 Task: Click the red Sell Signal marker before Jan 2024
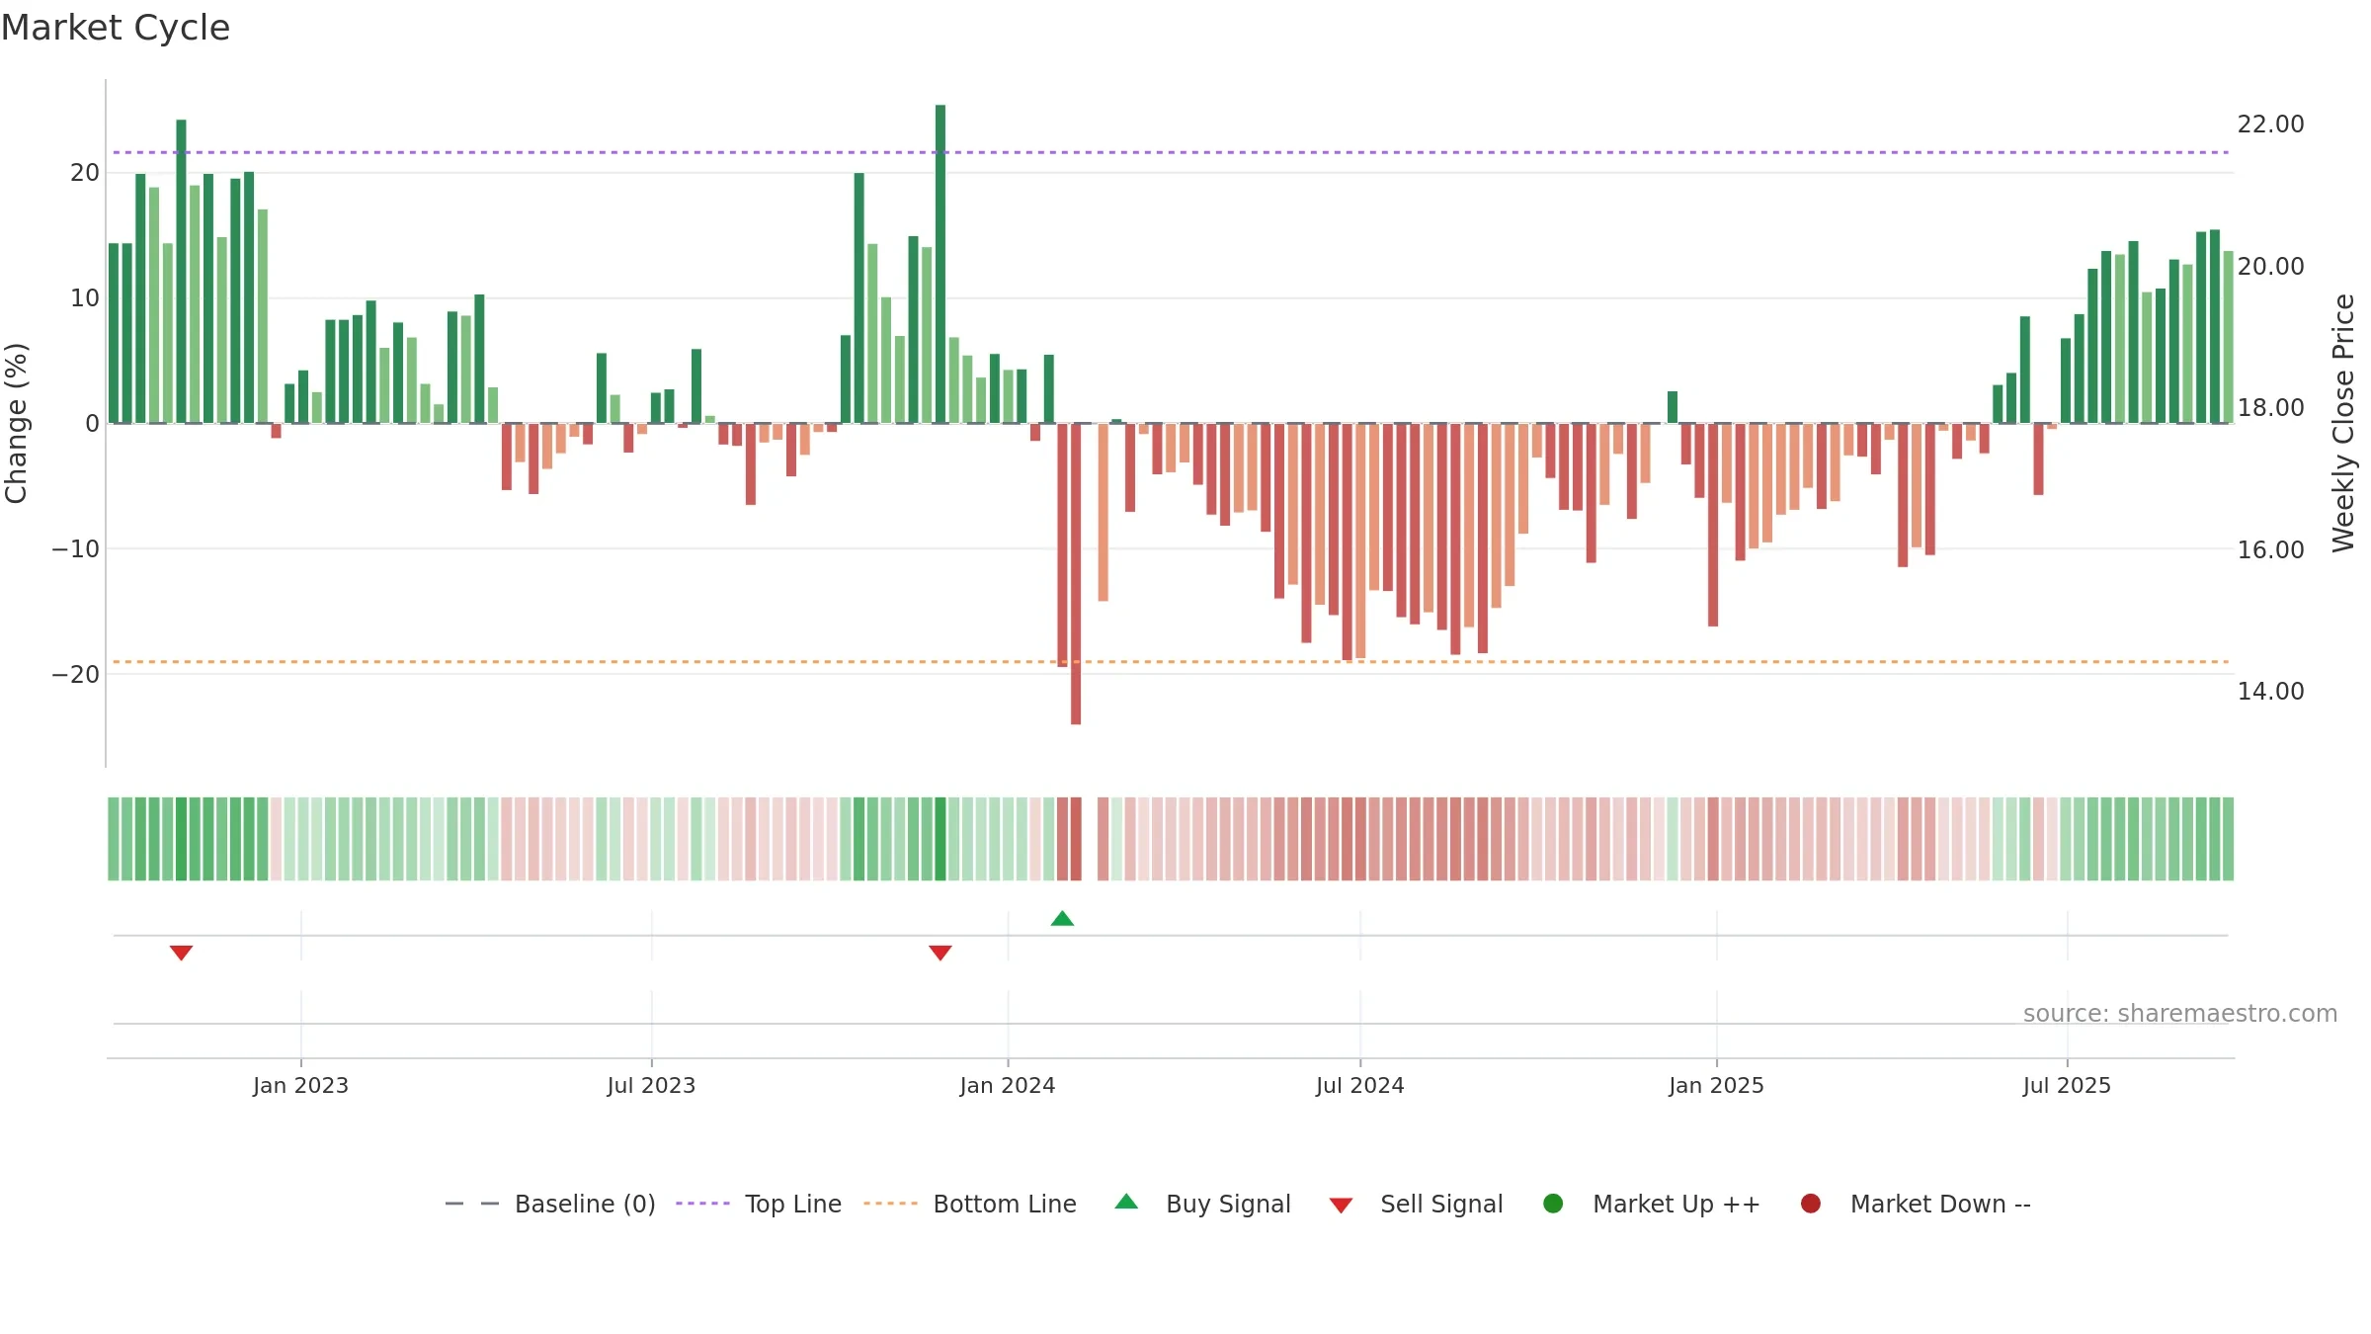pyautogui.click(x=940, y=953)
